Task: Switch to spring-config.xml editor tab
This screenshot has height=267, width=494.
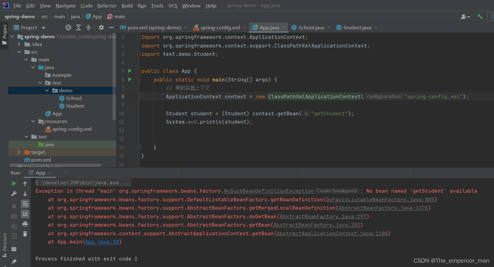Action: [220, 27]
